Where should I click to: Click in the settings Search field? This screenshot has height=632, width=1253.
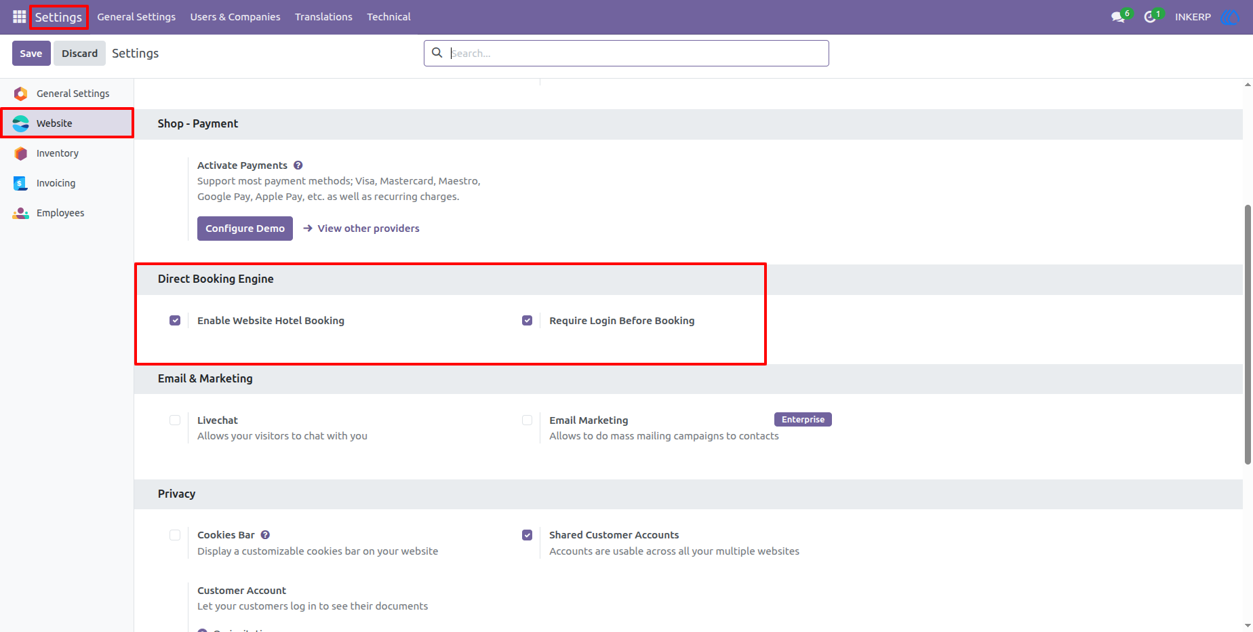(637, 53)
